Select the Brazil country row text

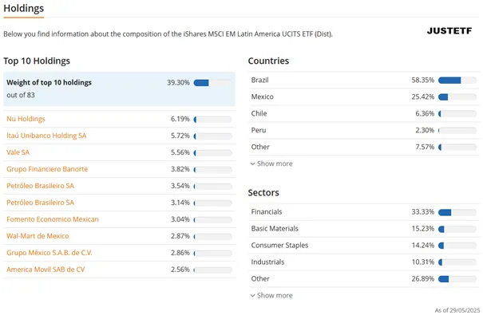260,80
